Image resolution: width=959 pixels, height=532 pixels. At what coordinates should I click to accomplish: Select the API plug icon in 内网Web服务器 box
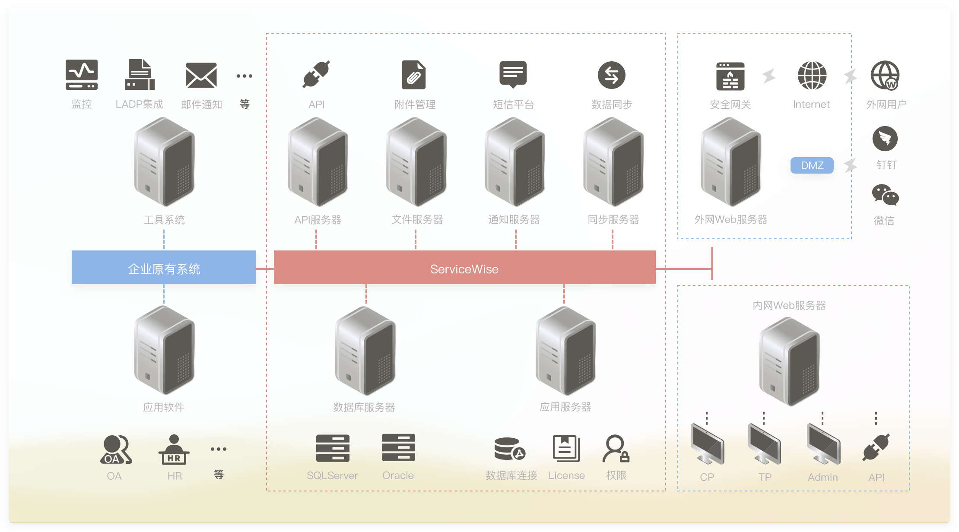(876, 447)
